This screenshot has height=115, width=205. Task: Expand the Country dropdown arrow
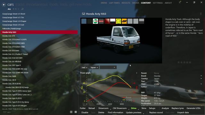click(201, 79)
